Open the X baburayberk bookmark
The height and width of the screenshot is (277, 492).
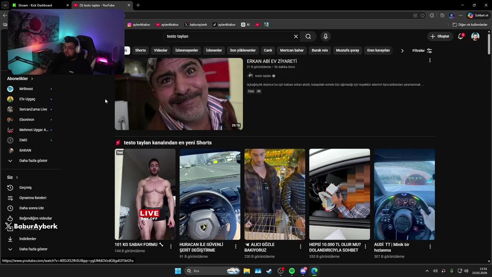[x=195, y=25]
